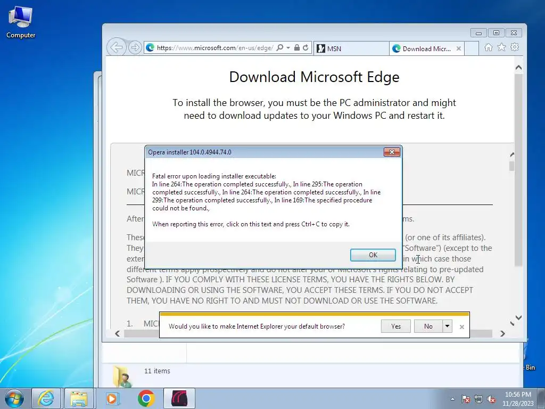Open the Computer desktop icon
Screen dimensions: 545x409
pos(21,22)
